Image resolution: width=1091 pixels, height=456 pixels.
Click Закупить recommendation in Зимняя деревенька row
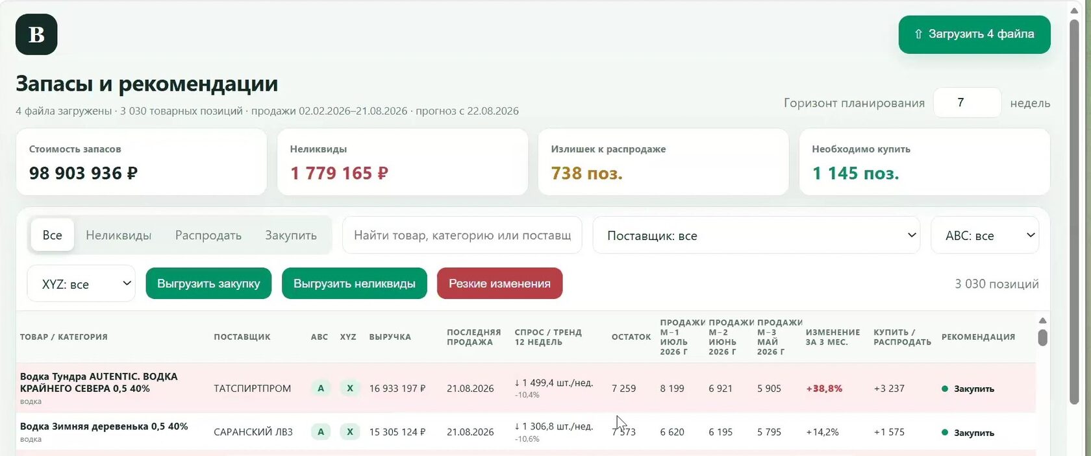click(x=968, y=432)
